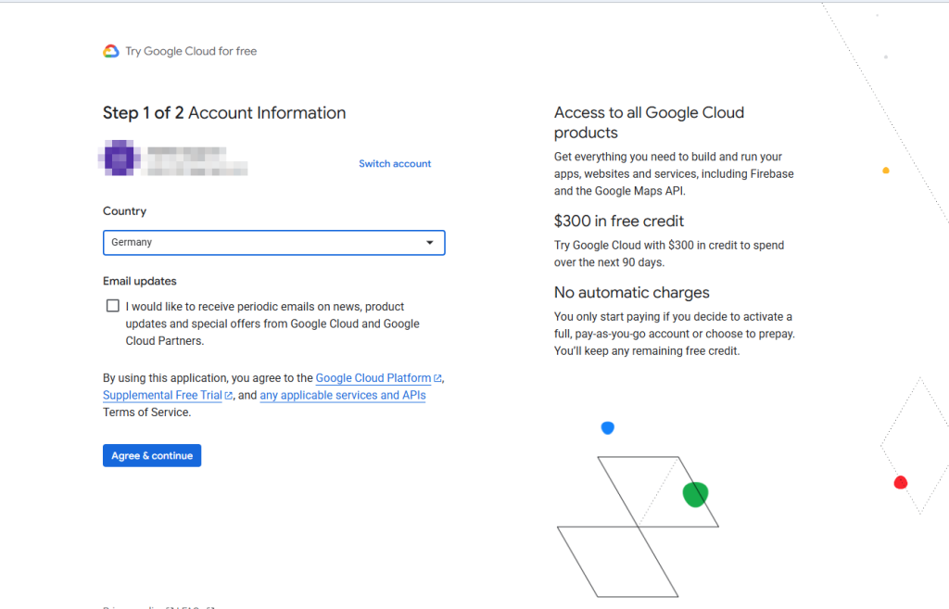Click the Switch account link

tap(395, 163)
